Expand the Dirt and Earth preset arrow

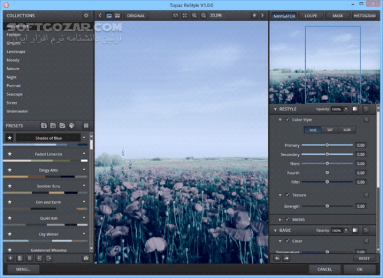pyautogui.click(x=84, y=201)
